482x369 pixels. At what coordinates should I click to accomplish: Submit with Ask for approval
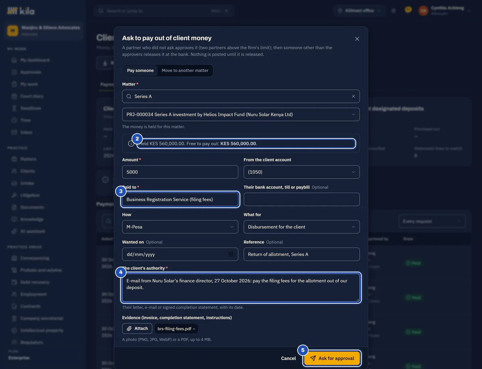pyautogui.click(x=332, y=358)
